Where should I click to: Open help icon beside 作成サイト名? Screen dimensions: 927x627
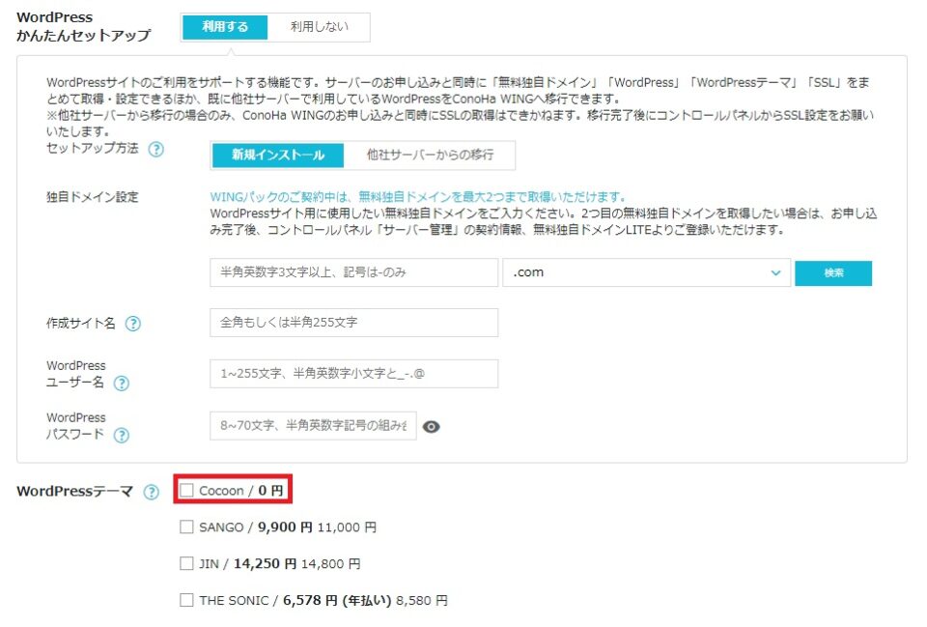point(133,324)
